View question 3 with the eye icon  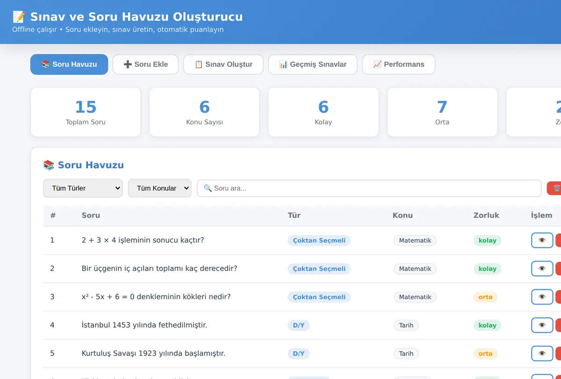542,297
